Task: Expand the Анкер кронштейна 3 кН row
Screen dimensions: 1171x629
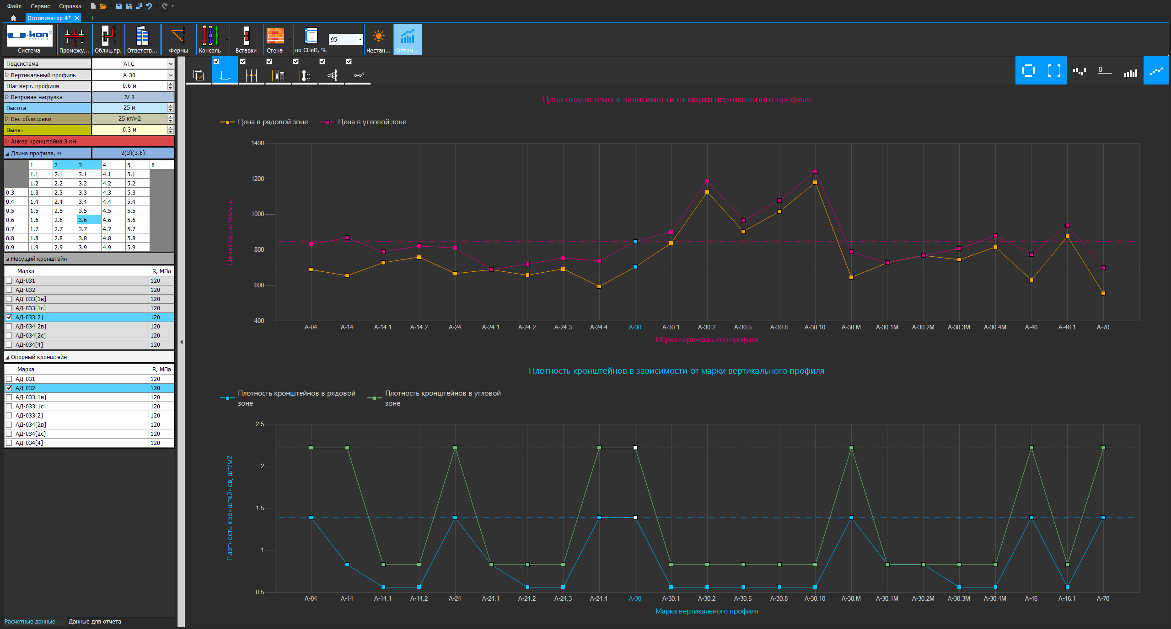Action: (7, 141)
